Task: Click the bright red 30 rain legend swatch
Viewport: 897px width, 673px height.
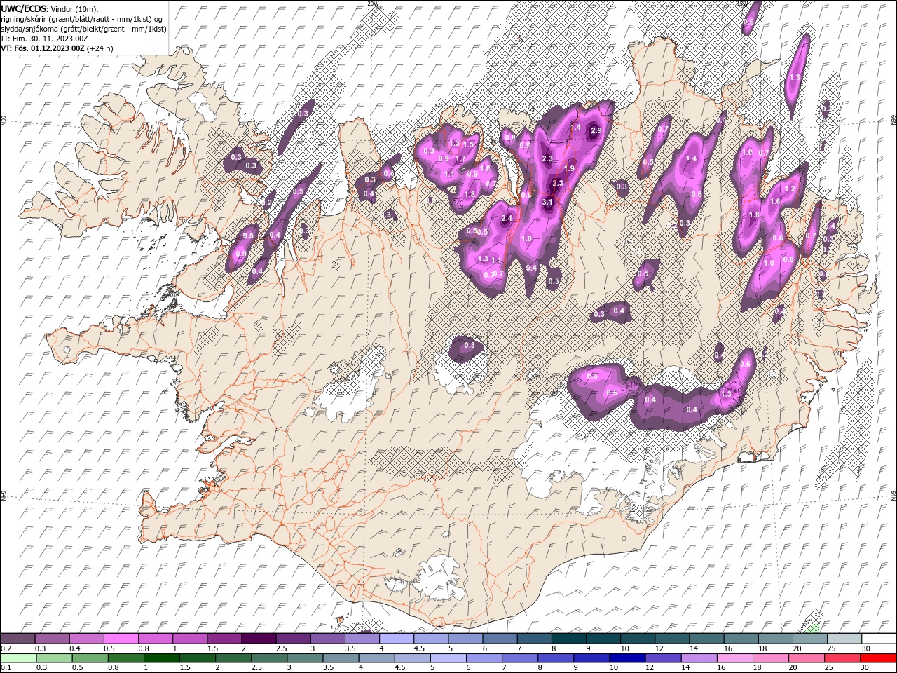Action: coord(877,658)
